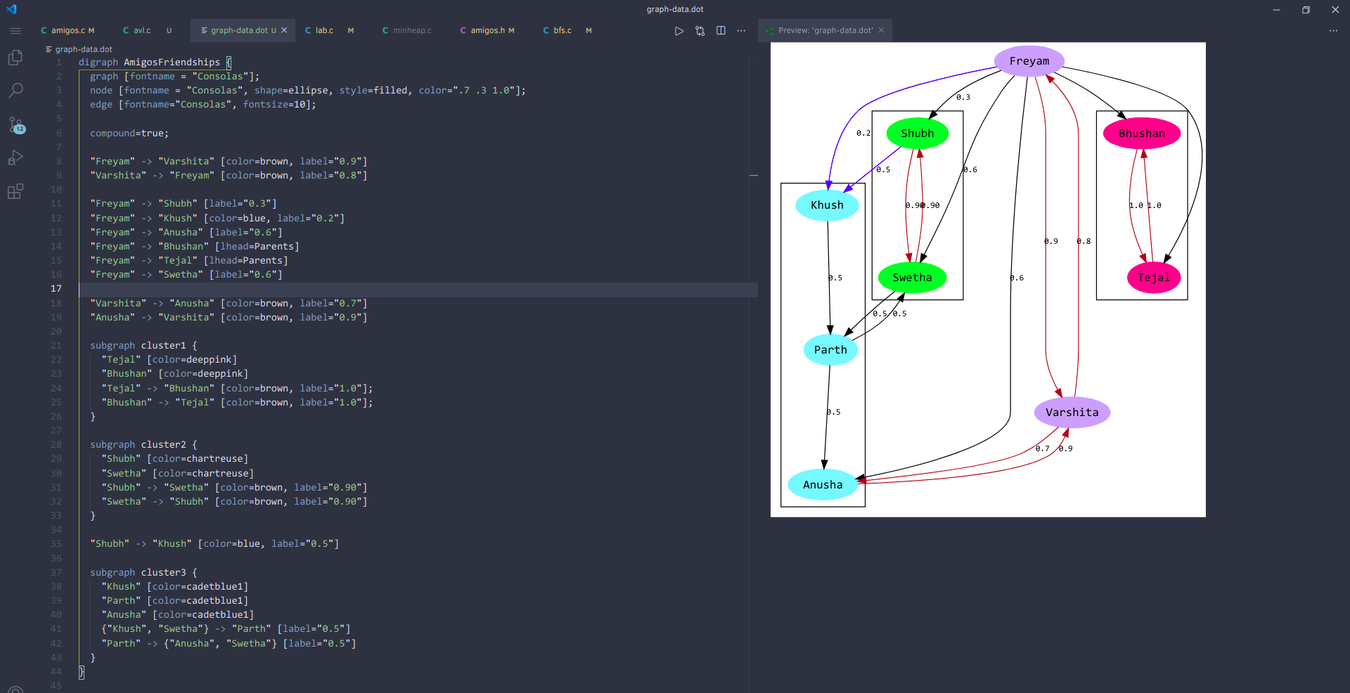The height and width of the screenshot is (693, 1350).
Task: Run the DOT file with the play icon
Action: (x=679, y=31)
